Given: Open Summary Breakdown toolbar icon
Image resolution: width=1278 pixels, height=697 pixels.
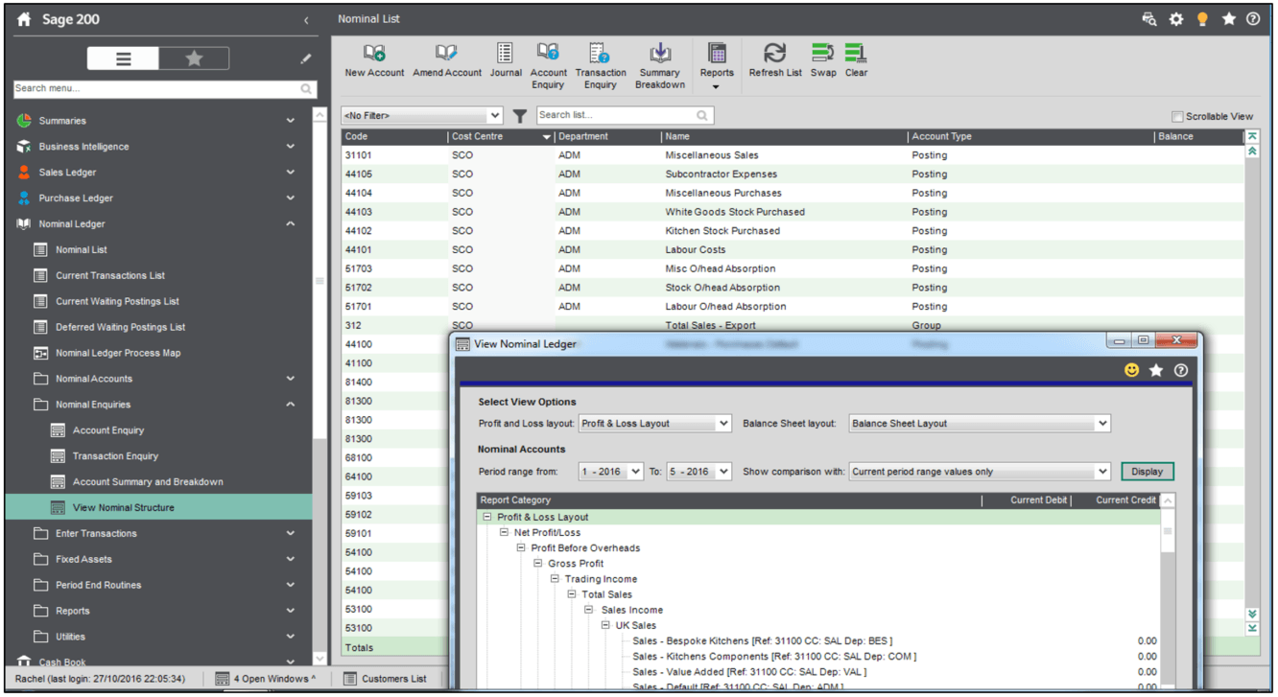Looking at the screenshot, I should coord(660,66).
